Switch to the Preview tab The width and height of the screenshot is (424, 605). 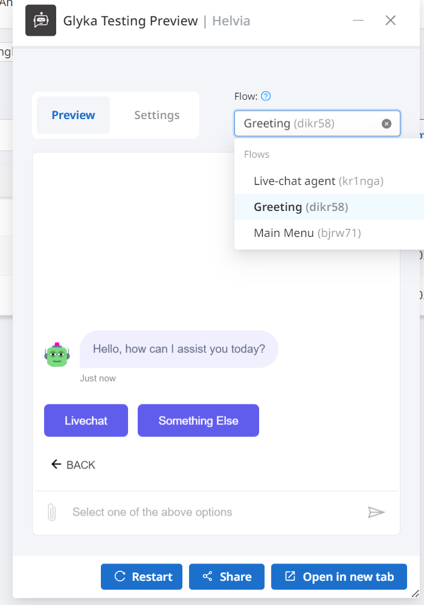(x=73, y=115)
